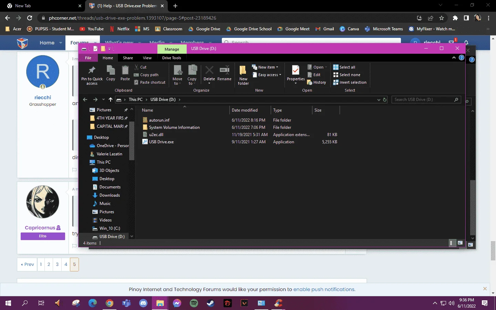Click the Manage contextual tab
Viewport: 496px width, 310px height.
pos(172,49)
